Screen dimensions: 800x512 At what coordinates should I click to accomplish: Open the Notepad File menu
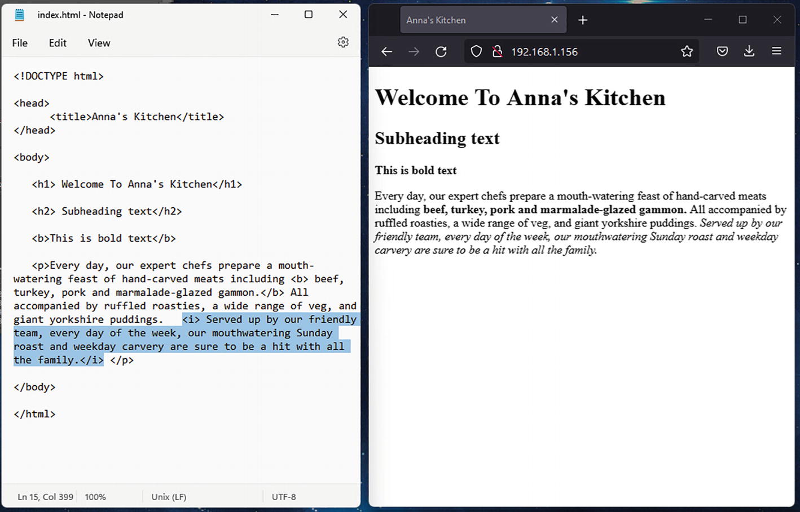(20, 43)
